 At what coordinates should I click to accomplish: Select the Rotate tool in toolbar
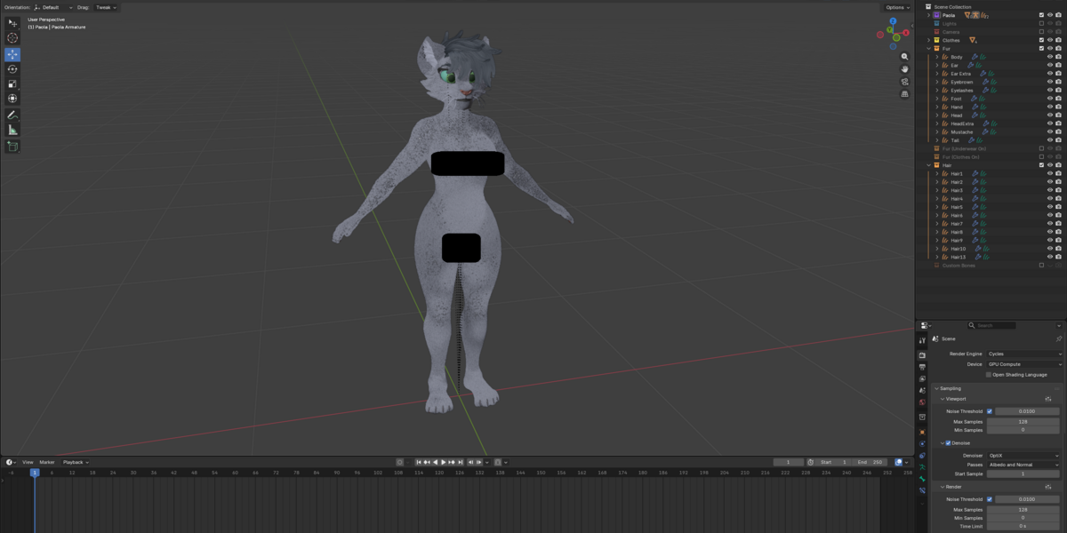pos(12,69)
